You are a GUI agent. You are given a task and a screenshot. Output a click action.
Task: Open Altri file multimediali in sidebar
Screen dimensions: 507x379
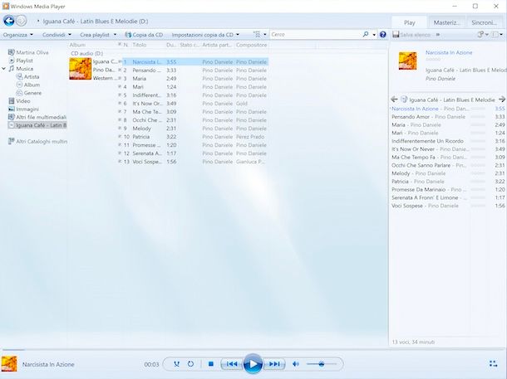tap(37, 117)
